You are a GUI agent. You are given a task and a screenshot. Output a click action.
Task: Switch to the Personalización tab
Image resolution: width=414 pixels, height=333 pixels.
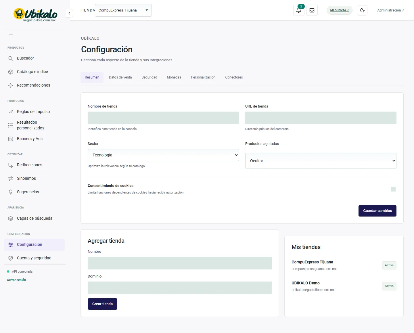click(x=203, y=77)
